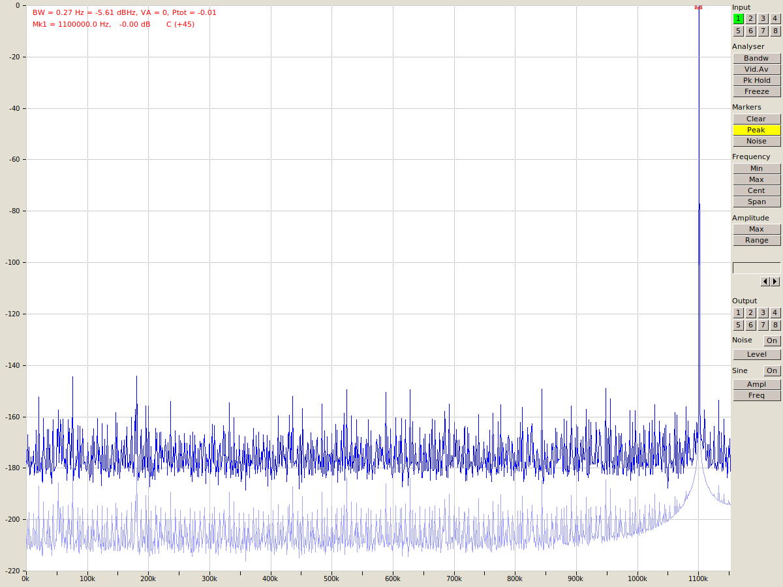Select Output channel 1
Viewport: 783px width, 587px height.
coord(738,312)
